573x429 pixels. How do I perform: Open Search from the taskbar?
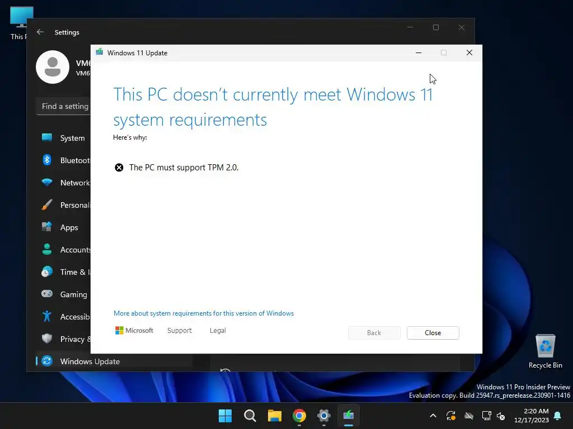[x=250, y=416]
